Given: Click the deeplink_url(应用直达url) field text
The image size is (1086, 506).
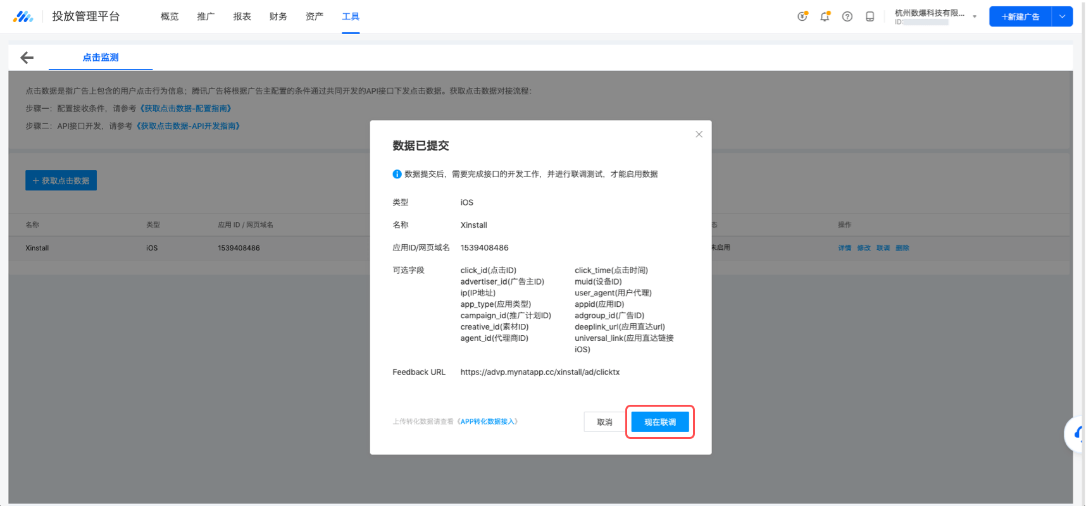Looking at the screenshot, I should click(x=620, y=327).
